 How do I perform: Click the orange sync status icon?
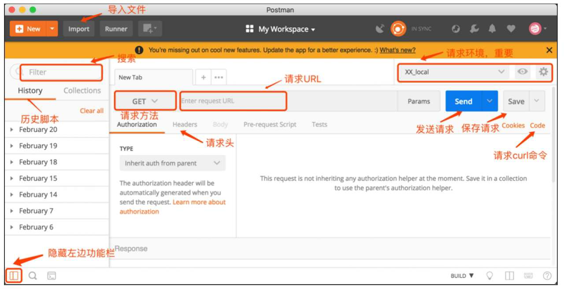[398, 29]
